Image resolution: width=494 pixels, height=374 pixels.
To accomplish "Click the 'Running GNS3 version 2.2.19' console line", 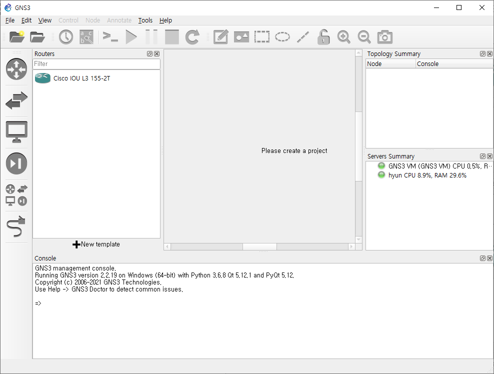I will click(164, 275).
